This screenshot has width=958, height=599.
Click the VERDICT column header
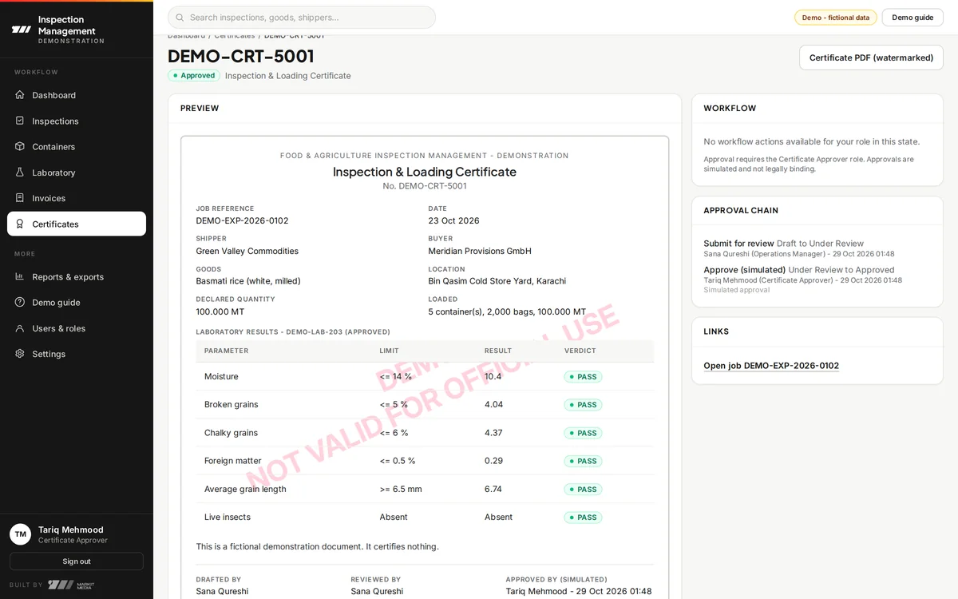pos(580,351)
